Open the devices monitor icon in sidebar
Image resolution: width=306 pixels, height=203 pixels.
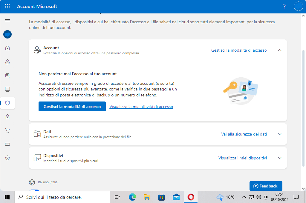7,89
